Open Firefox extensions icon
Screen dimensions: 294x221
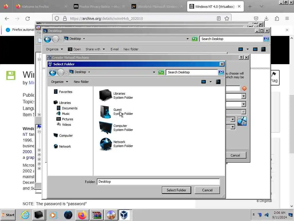pos(277,18)
